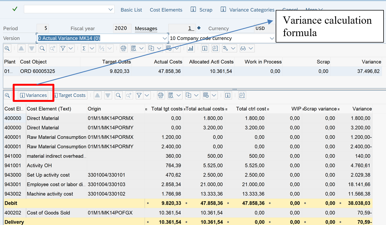Open filter options dropdown in lower toolbar
Screen dimensions: 386x225
(147, 95)
